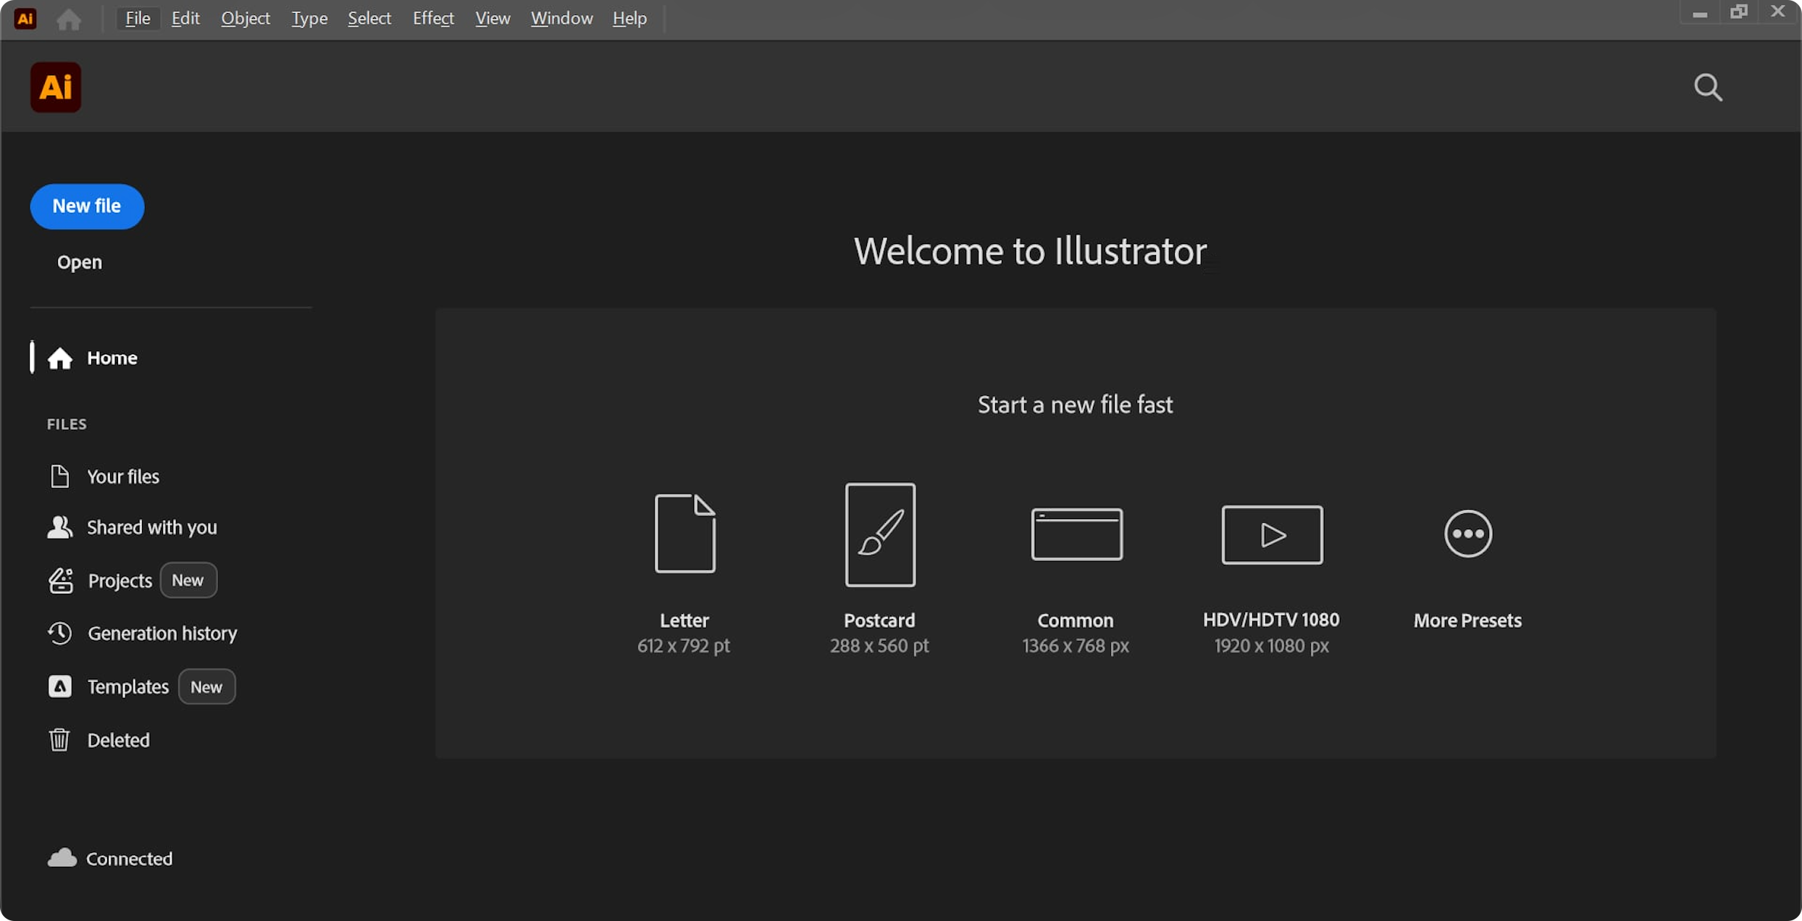1802x921 pixels.
Task: Browse Templates from the sidebar
Action: [127, 686]
